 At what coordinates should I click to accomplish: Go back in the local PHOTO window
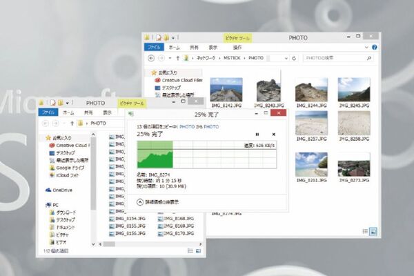coord(46,124)
